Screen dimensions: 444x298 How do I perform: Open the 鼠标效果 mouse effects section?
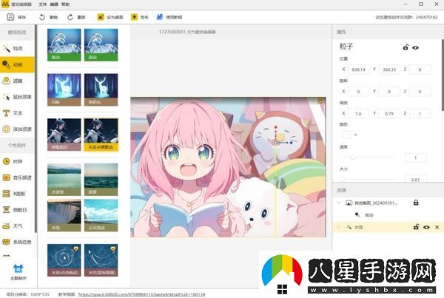pyautogui.click(x=21, y=96)
